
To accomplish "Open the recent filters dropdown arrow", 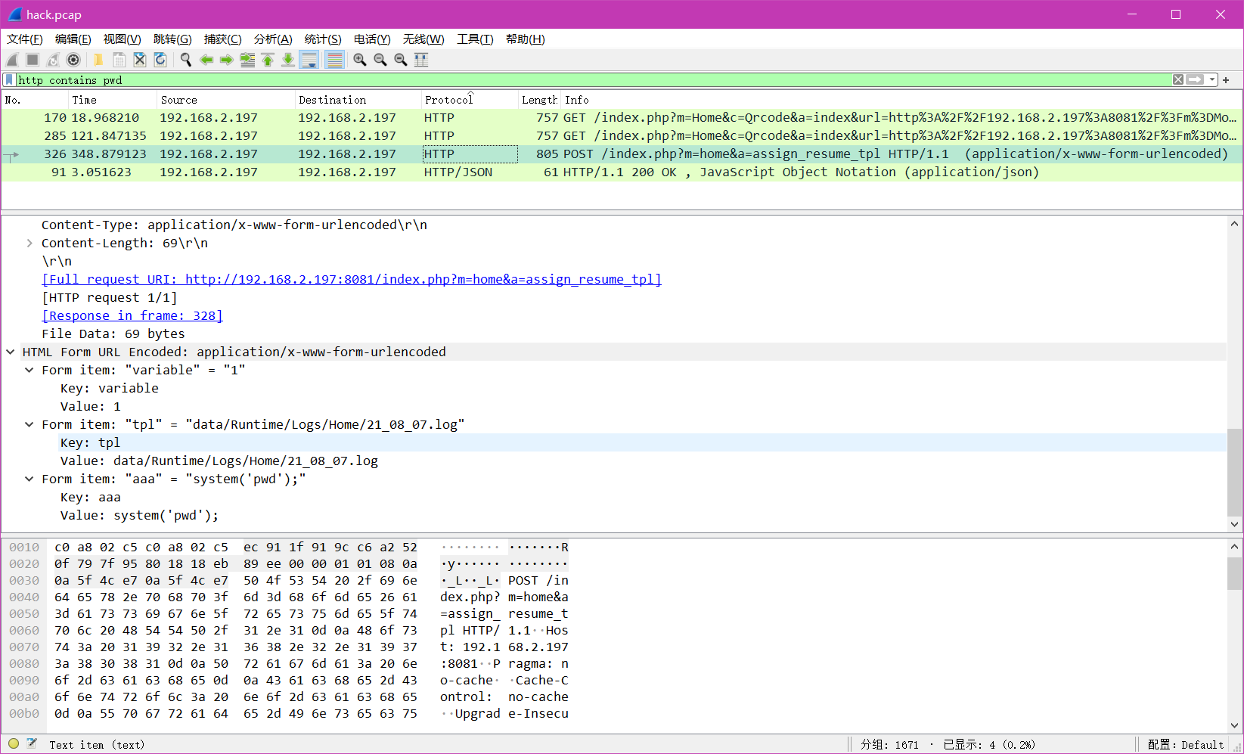I will 1212,79.
